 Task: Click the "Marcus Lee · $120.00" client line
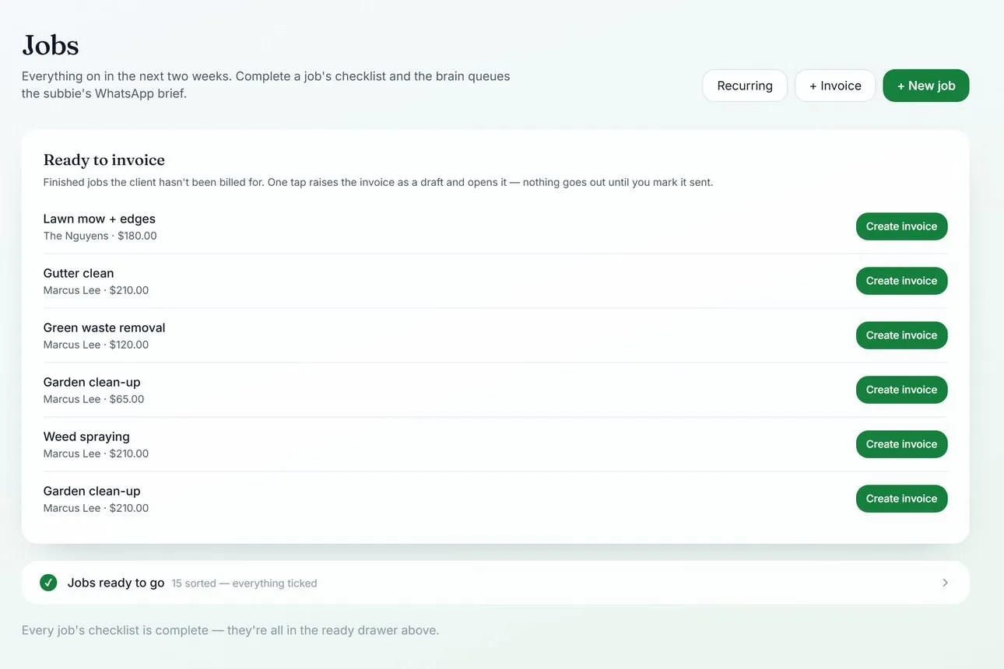(x=96, y=345)
